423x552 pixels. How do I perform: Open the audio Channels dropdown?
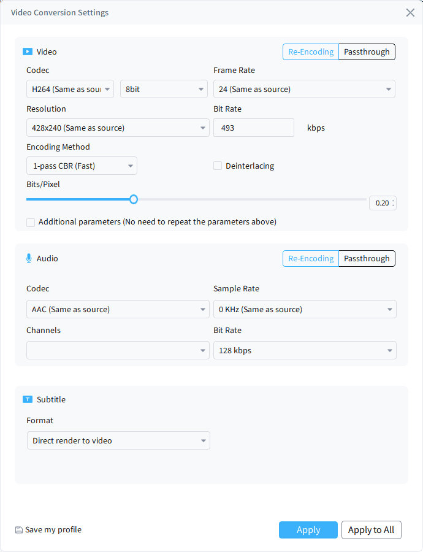point(118,350)
